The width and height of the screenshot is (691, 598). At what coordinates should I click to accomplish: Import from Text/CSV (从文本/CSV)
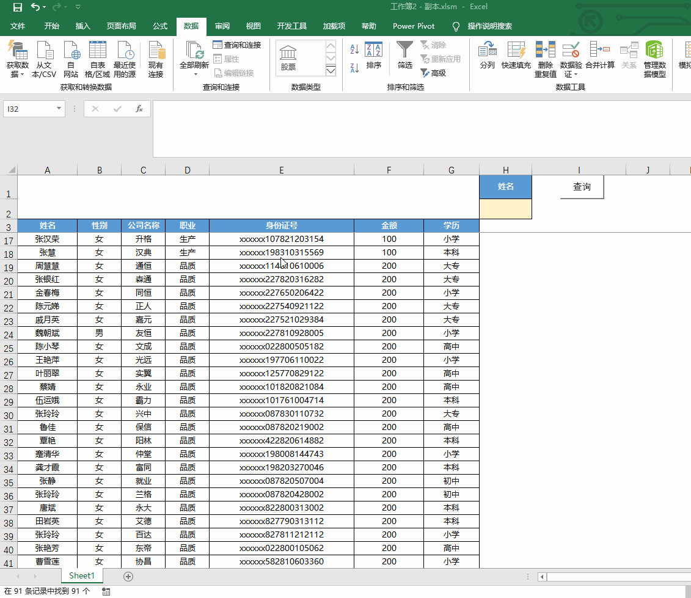click(44, 59)
